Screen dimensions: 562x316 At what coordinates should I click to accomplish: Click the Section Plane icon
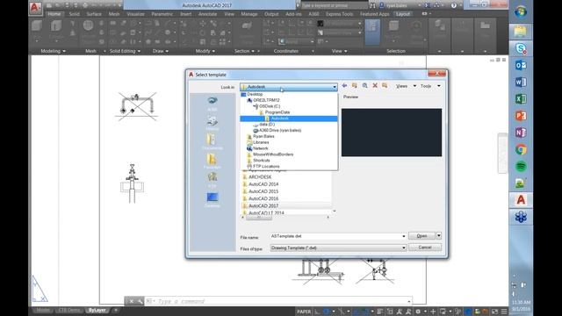[x=247, y=25]
